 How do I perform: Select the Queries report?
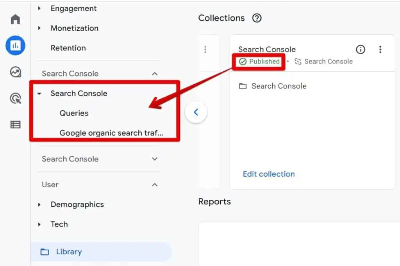(74, 113)
